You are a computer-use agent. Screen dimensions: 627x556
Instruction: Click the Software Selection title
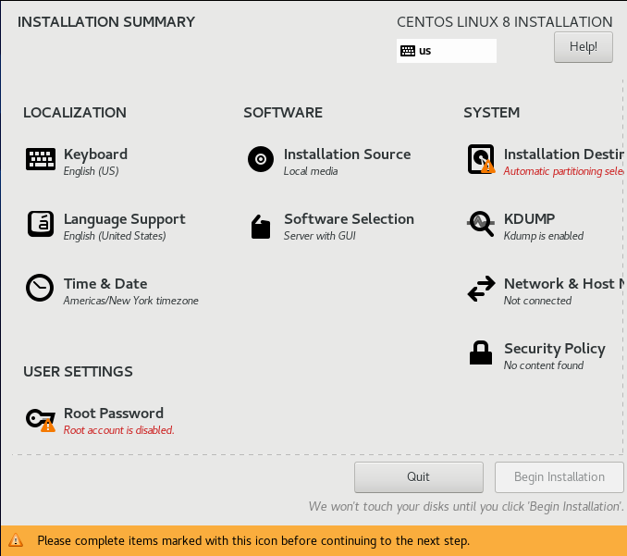pos(349,219)
